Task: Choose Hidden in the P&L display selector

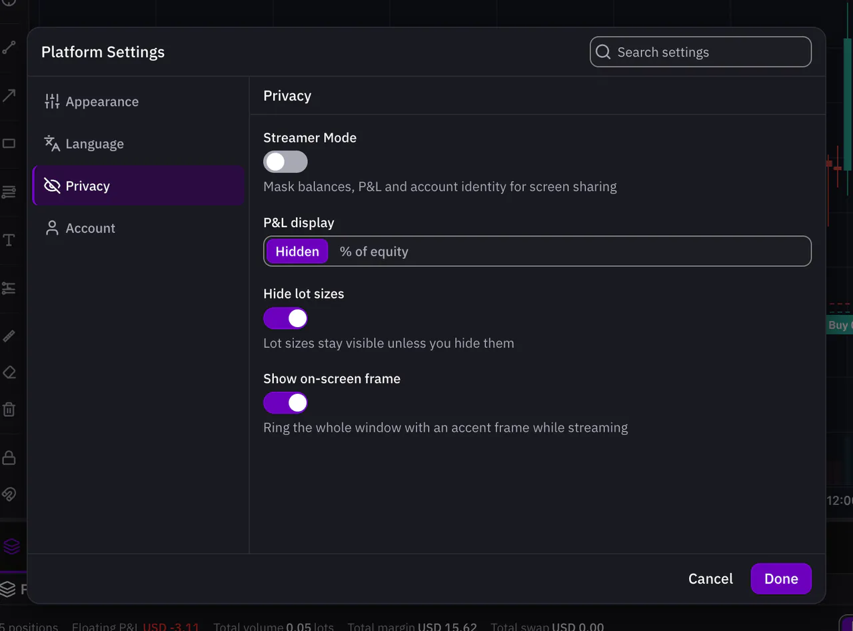Action: [x=297, y=251]
